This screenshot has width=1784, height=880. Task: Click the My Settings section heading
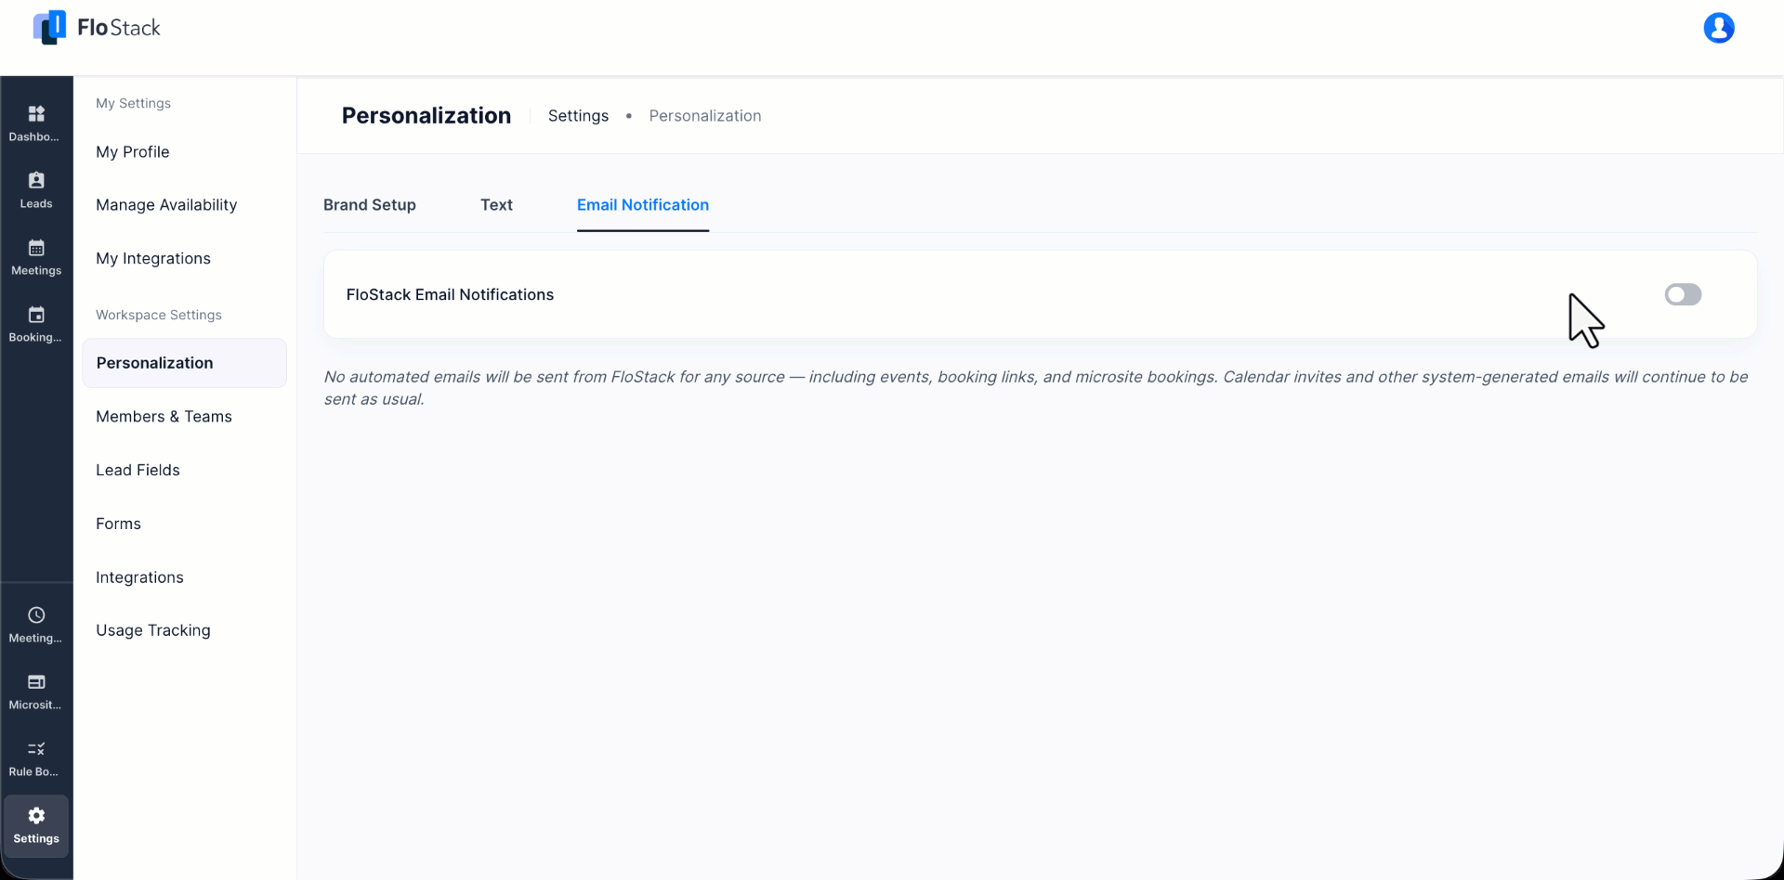[x=133, y=103]
